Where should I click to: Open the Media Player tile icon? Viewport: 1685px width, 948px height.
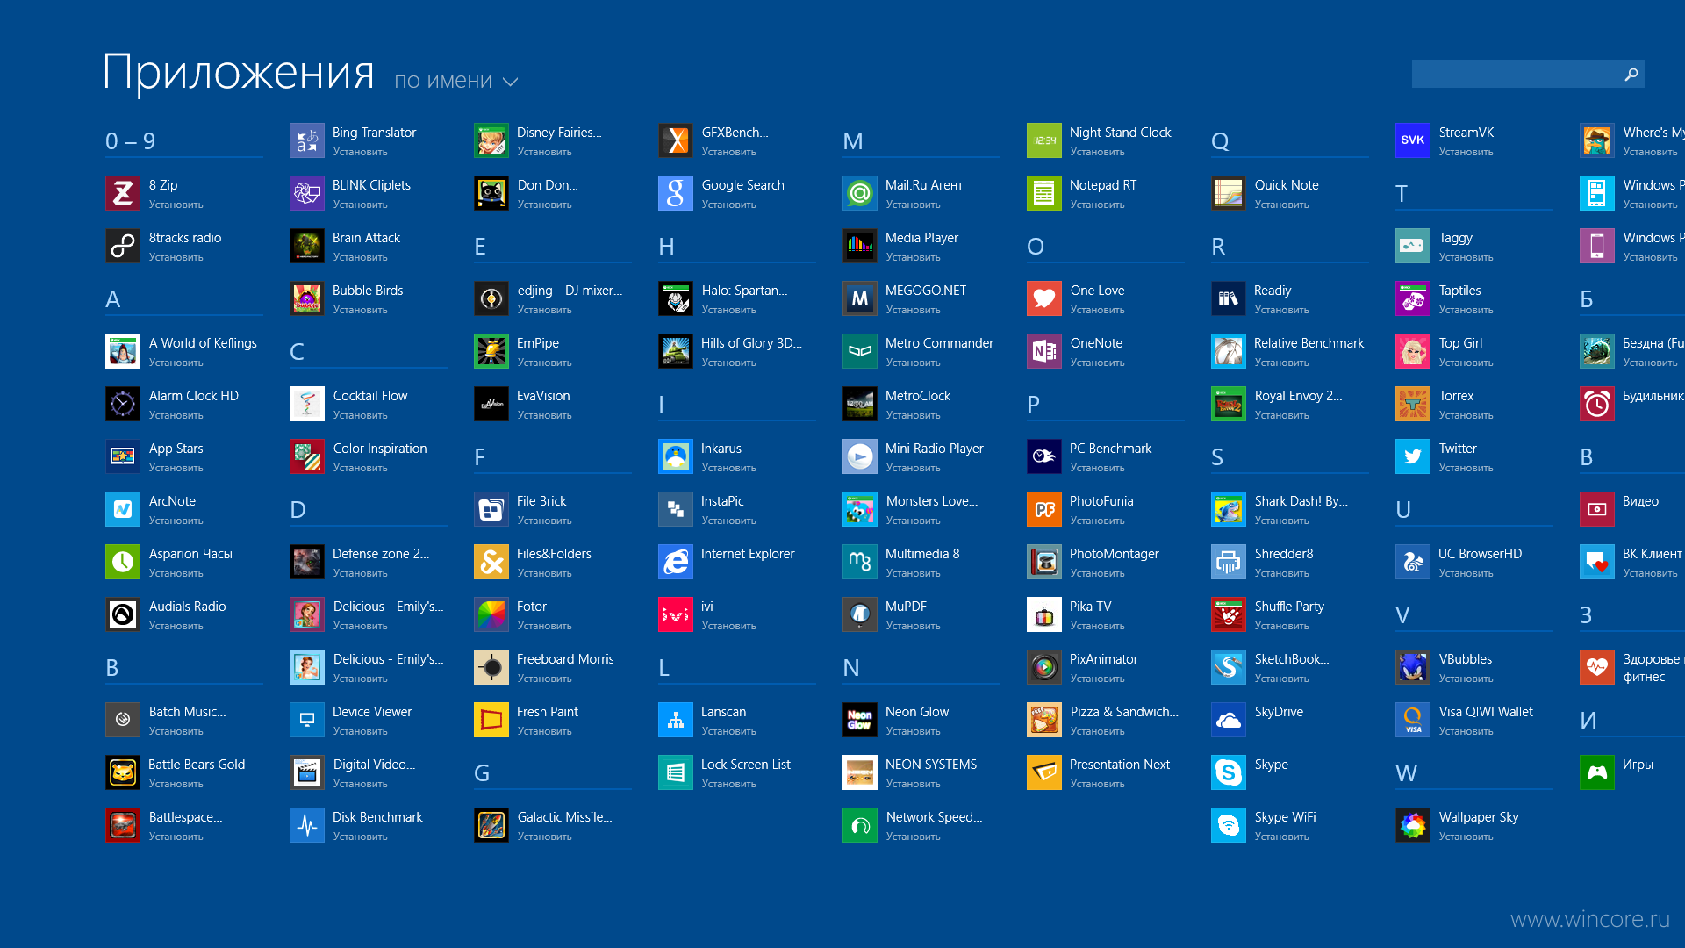(x=860, y=246)
